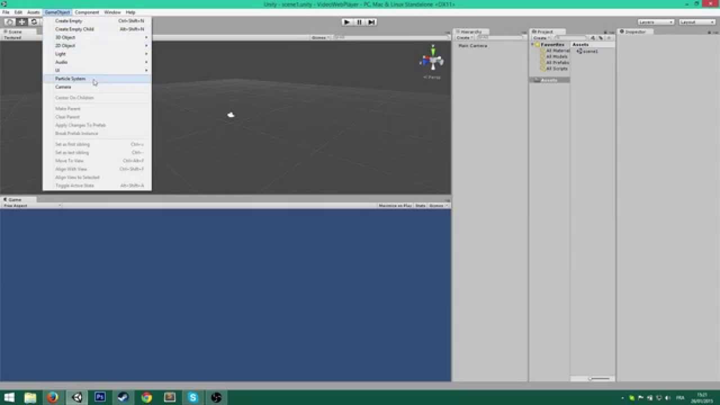
Task: Open Skype from the taskbar
Action: pyautogui.click(x=193, y=397)
